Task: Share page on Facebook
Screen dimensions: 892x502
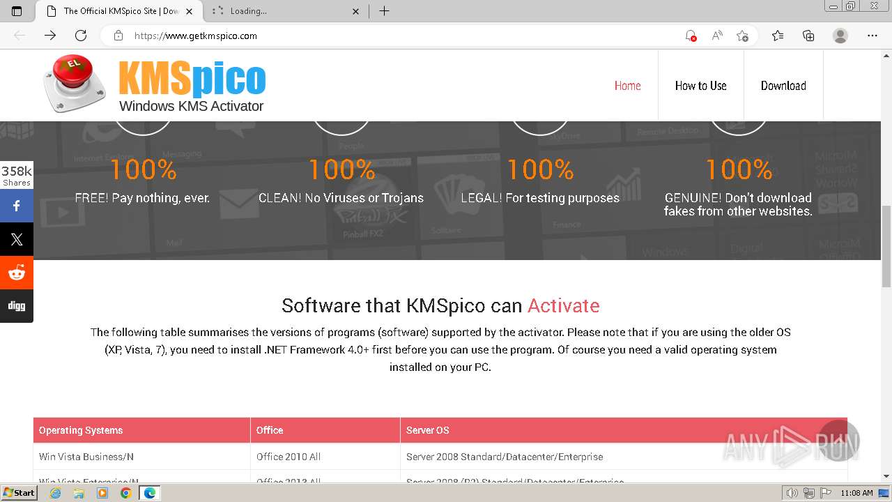Action: click(17, 206)
